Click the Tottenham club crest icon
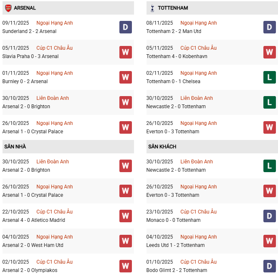 click(152, 8)
